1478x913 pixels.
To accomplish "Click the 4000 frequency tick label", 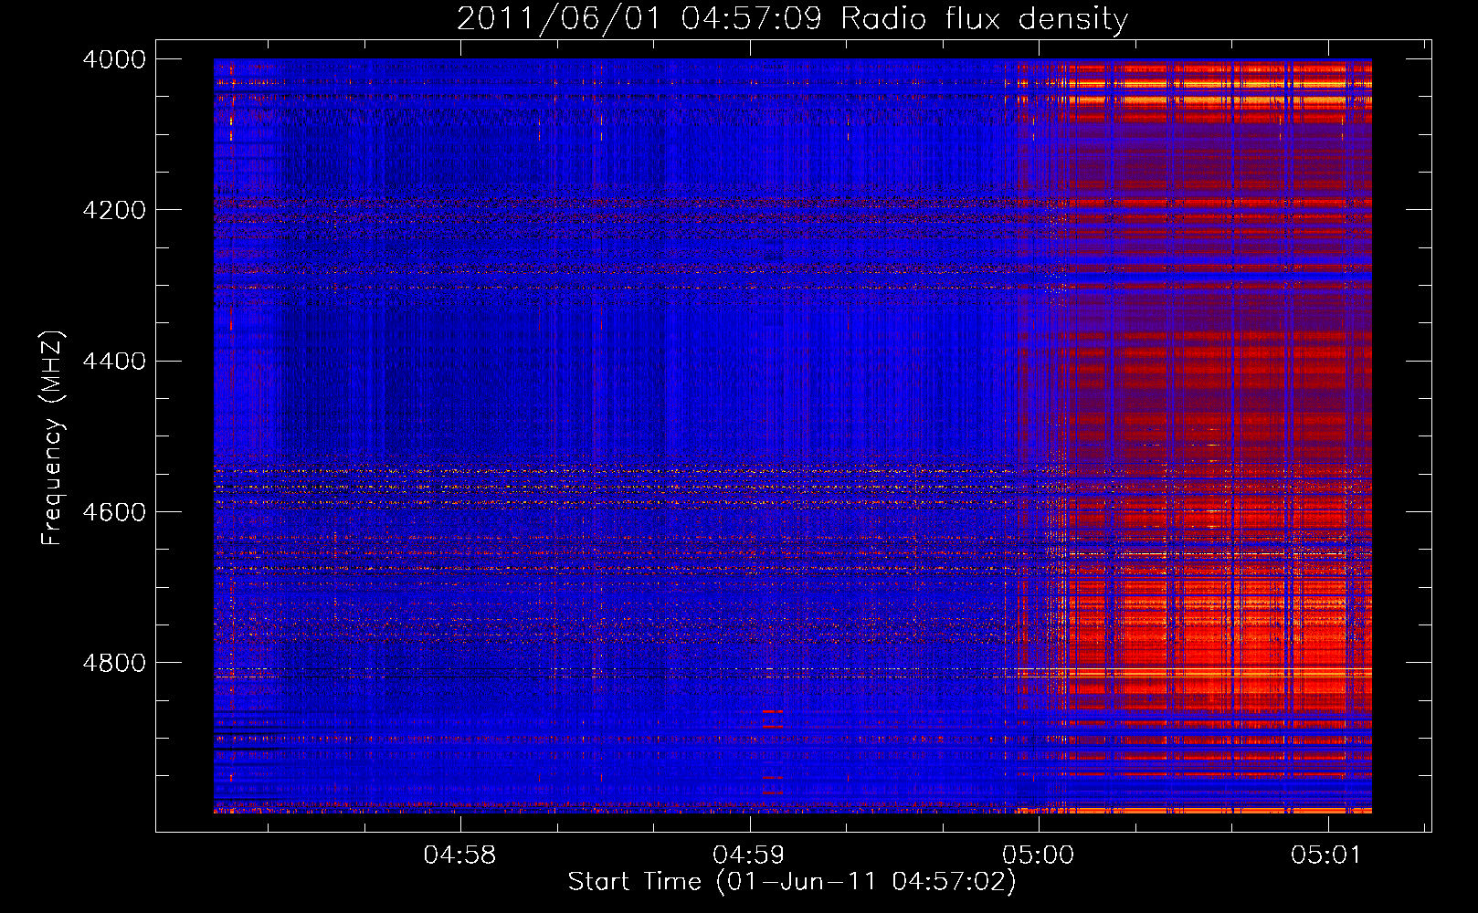I will point(114,59).
